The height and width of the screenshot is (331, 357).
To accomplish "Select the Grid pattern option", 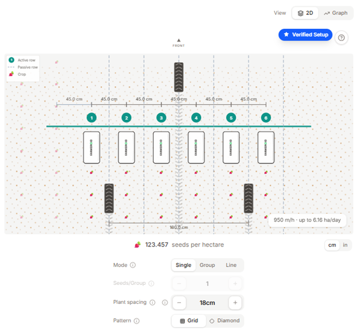I will (189, 320).
